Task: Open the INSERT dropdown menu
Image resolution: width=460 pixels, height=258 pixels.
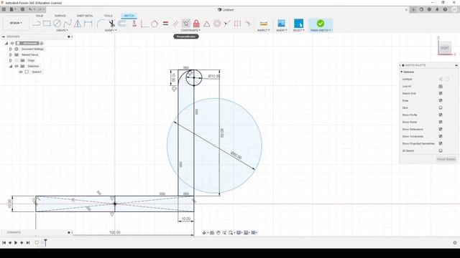Action: click(281, 30)
